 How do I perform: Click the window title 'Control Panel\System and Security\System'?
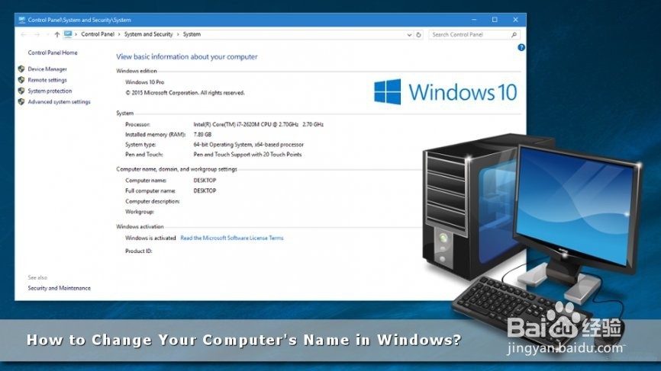click(x=79, y=20)
